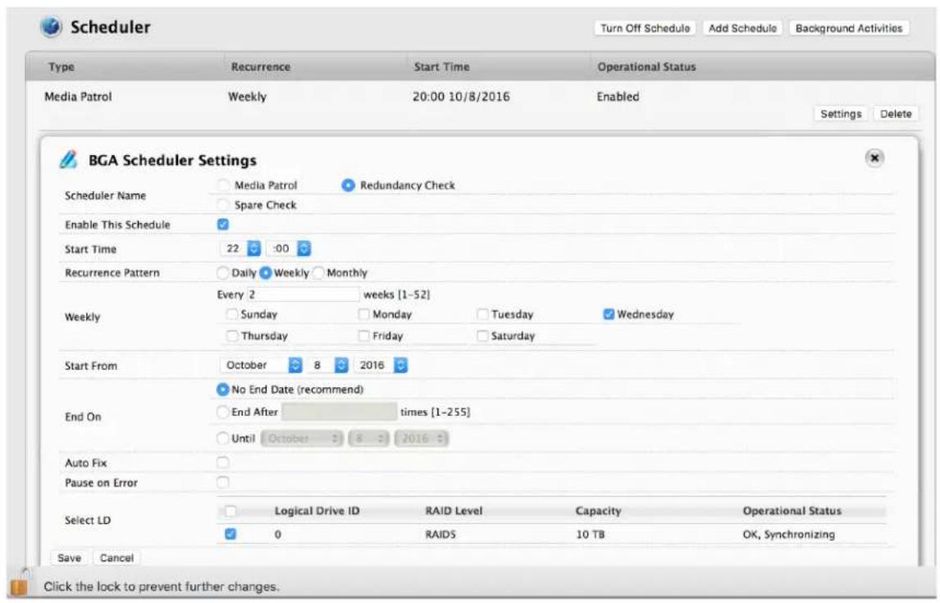Open the Start Time minutes dropdown
Viewport: 940px width, 603px height.
tap(289, 248)
